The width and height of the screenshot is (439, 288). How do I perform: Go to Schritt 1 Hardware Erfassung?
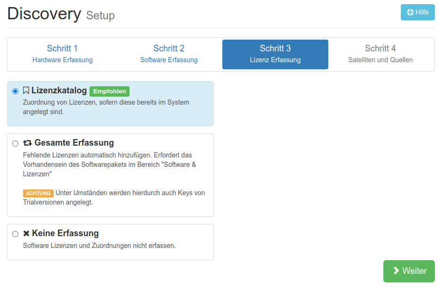(x=62, y=54)
